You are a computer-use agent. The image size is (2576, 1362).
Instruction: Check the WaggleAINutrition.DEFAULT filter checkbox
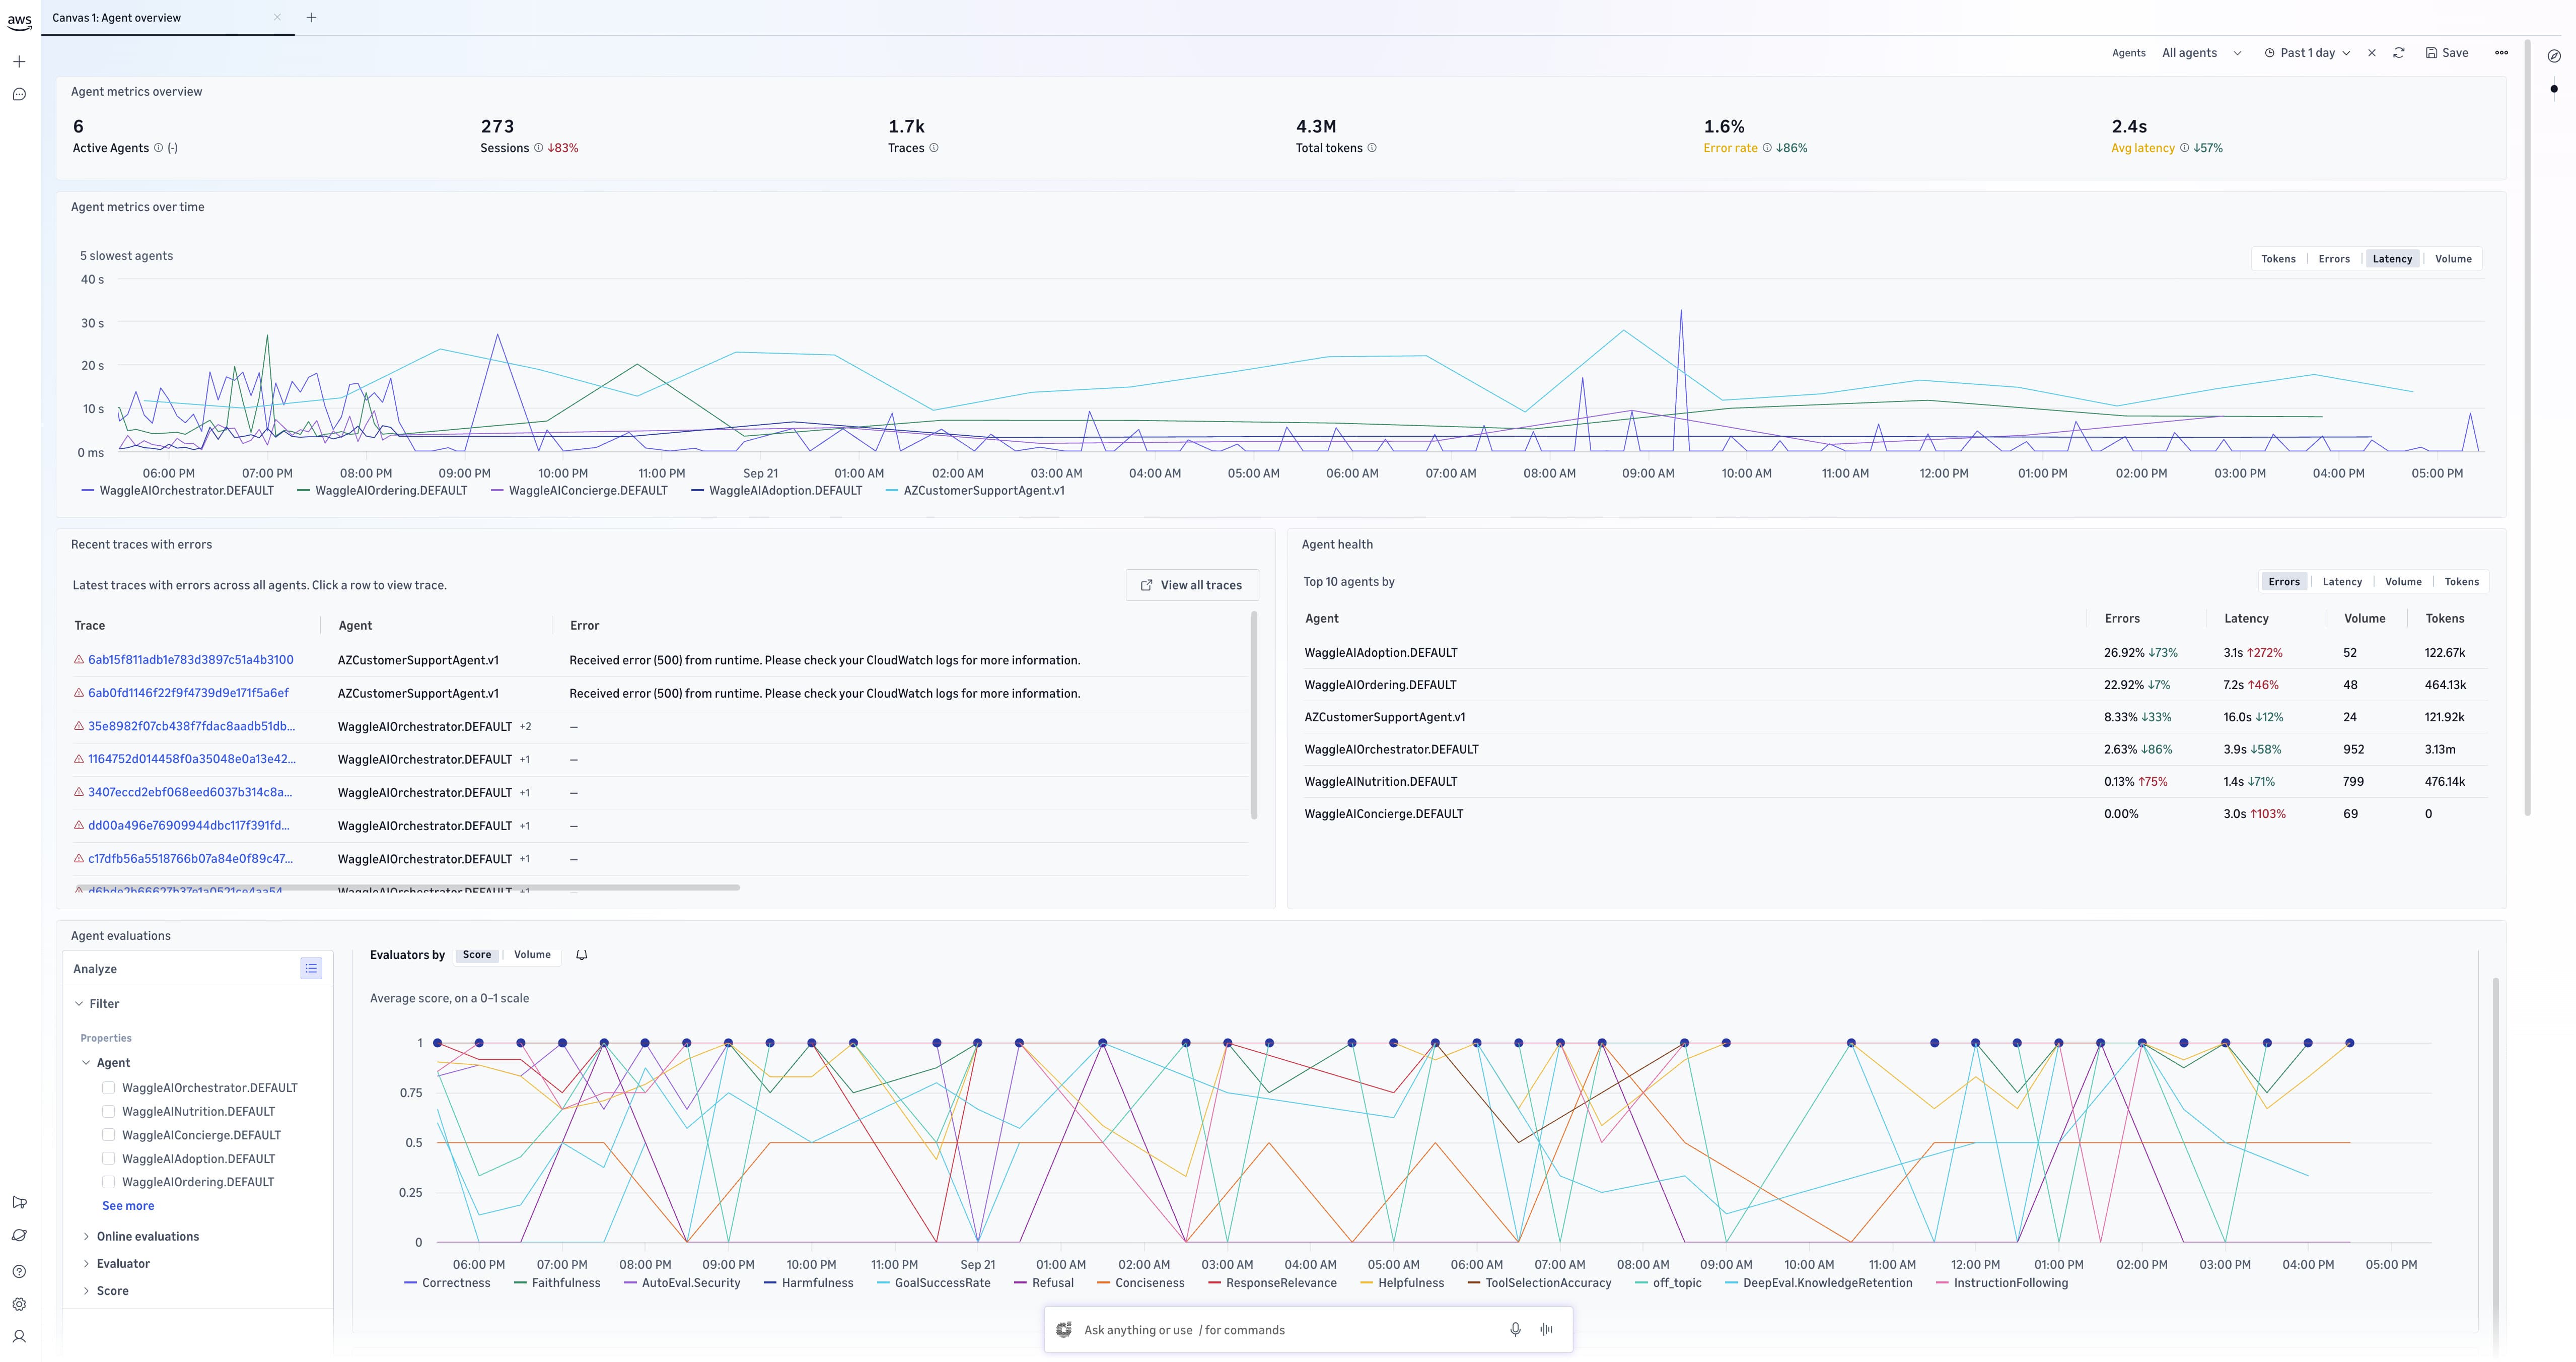click(x=108, y=1112)
